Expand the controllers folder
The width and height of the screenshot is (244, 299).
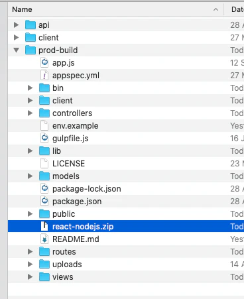(30, 113)
